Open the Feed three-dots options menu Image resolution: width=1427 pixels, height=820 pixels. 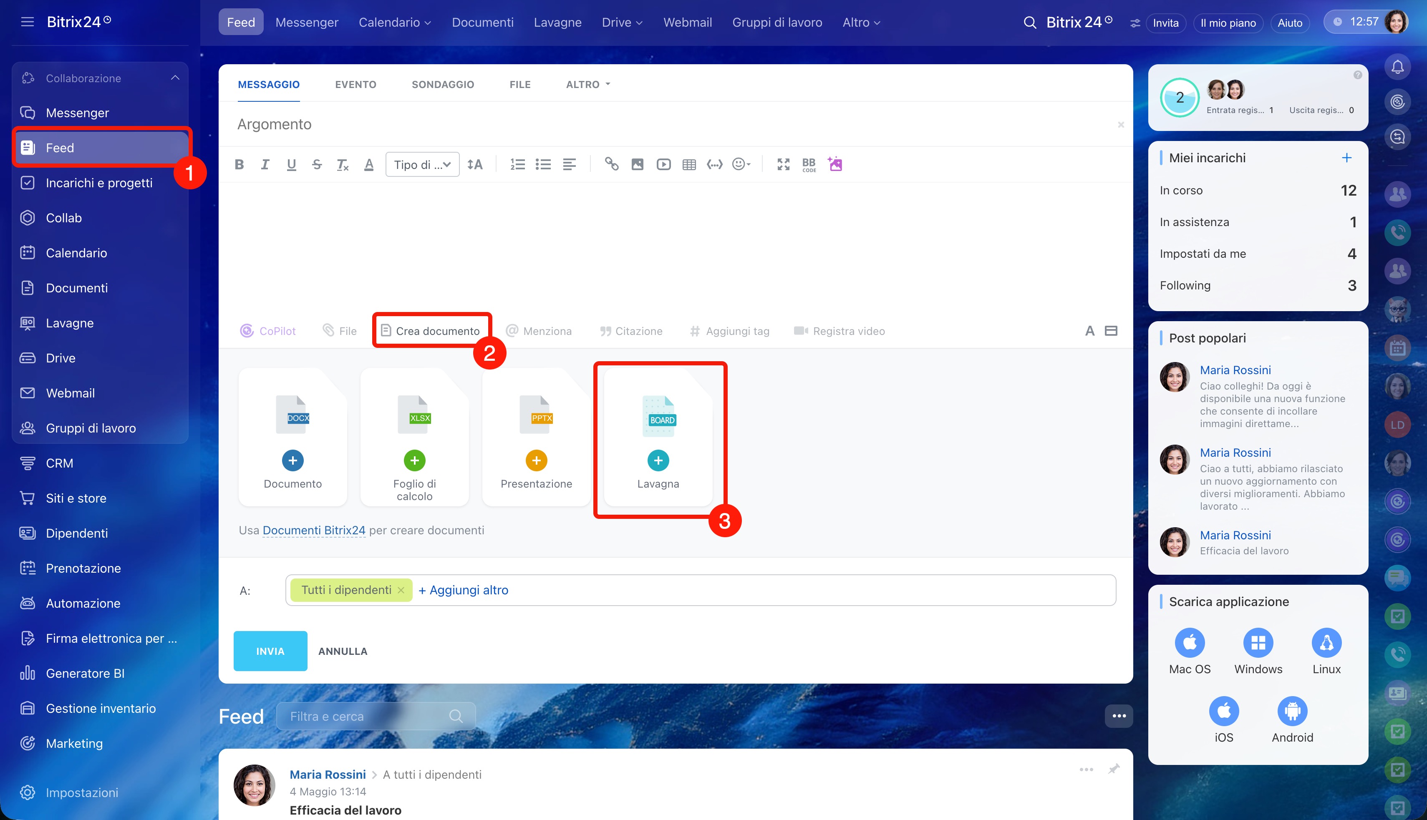(x=1119, y=717)
